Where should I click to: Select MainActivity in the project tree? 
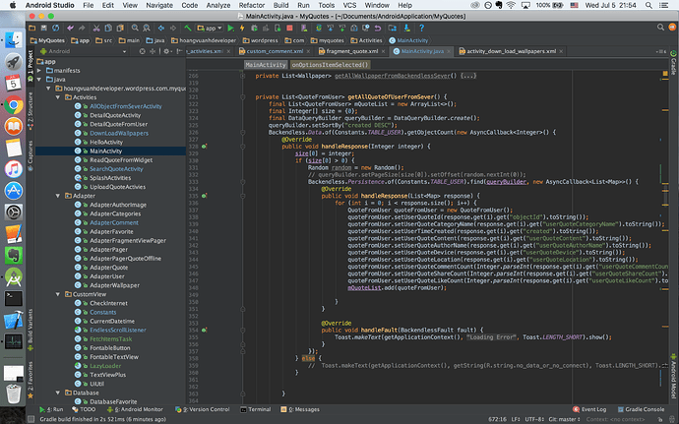pos(105,151)
